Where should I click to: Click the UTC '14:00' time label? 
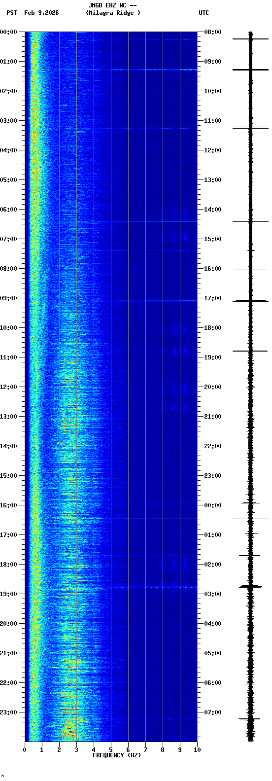(x=213, y=210)
